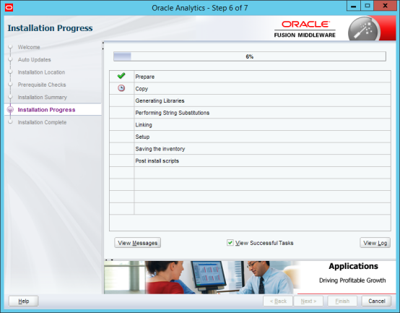
Task: Click the disabled Finish button
Action: coord(342,301)
